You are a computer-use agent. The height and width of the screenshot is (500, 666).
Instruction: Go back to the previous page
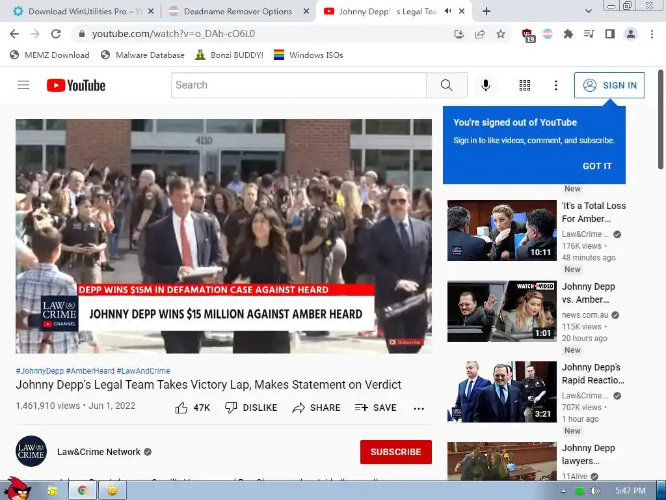pos(14,34)
